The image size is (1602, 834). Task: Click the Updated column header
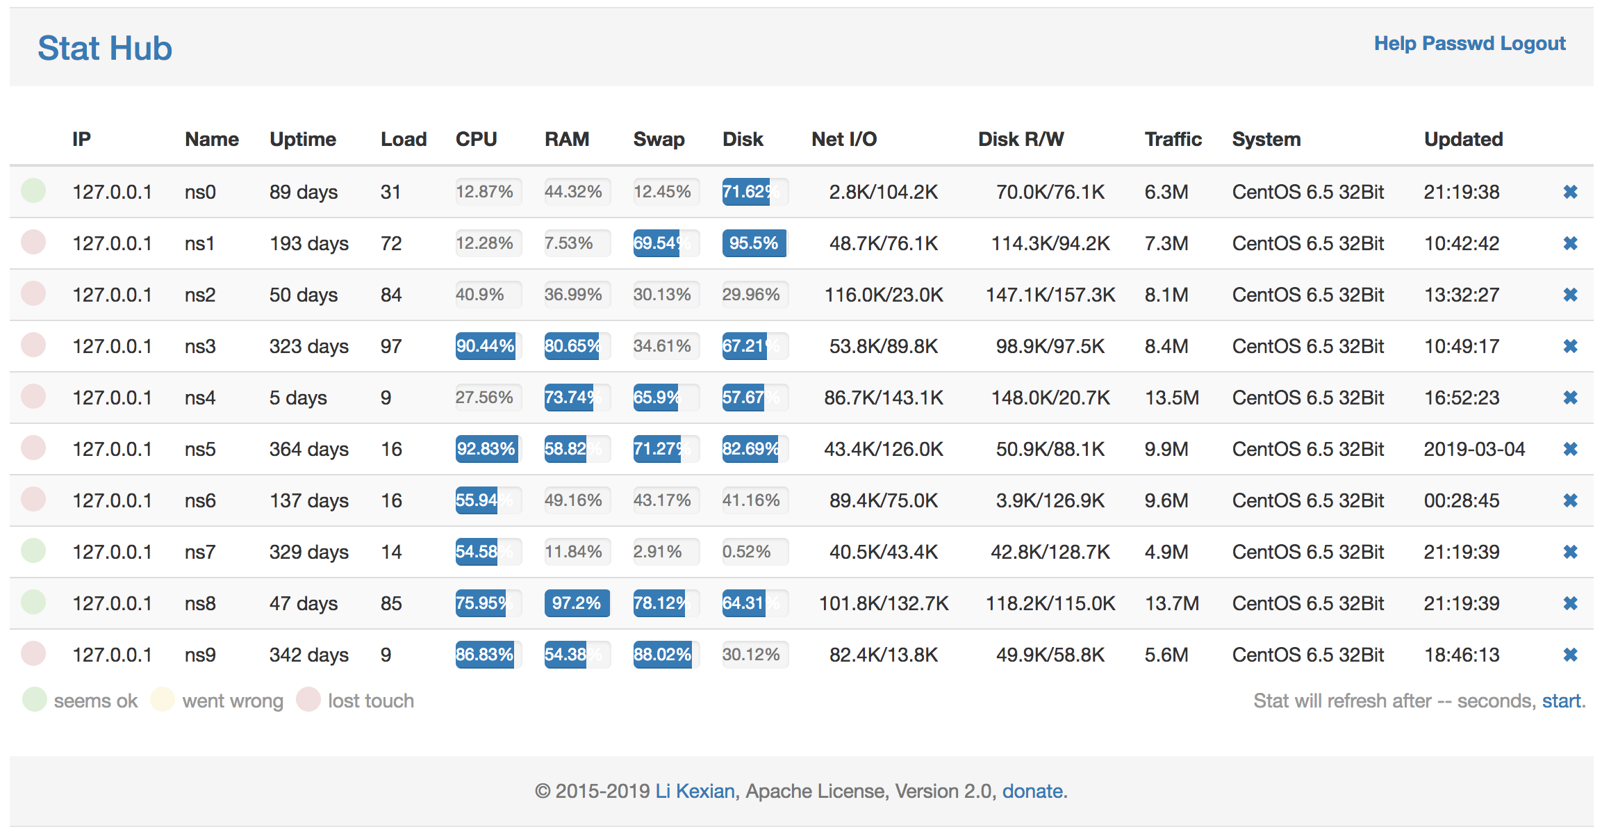click(1463, 139)
